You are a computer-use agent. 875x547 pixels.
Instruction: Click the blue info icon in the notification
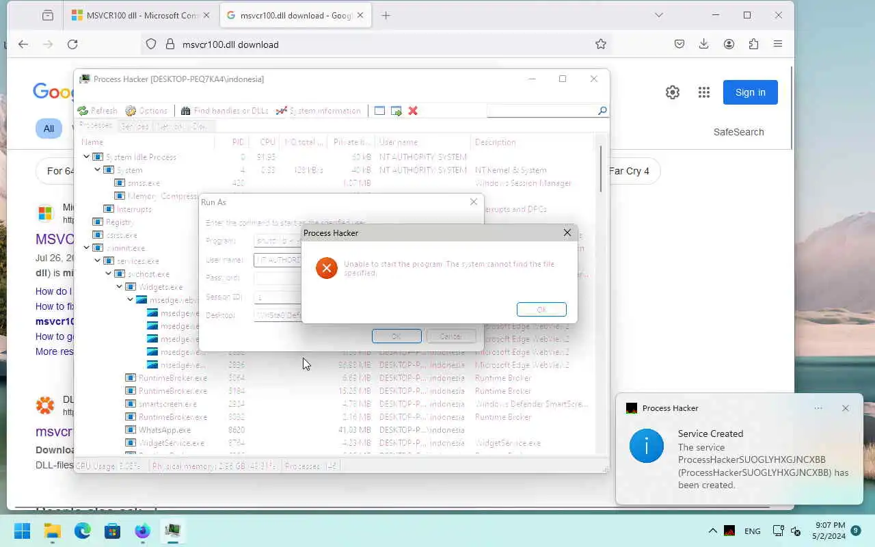pyautogui.click(x=646, y=446)
